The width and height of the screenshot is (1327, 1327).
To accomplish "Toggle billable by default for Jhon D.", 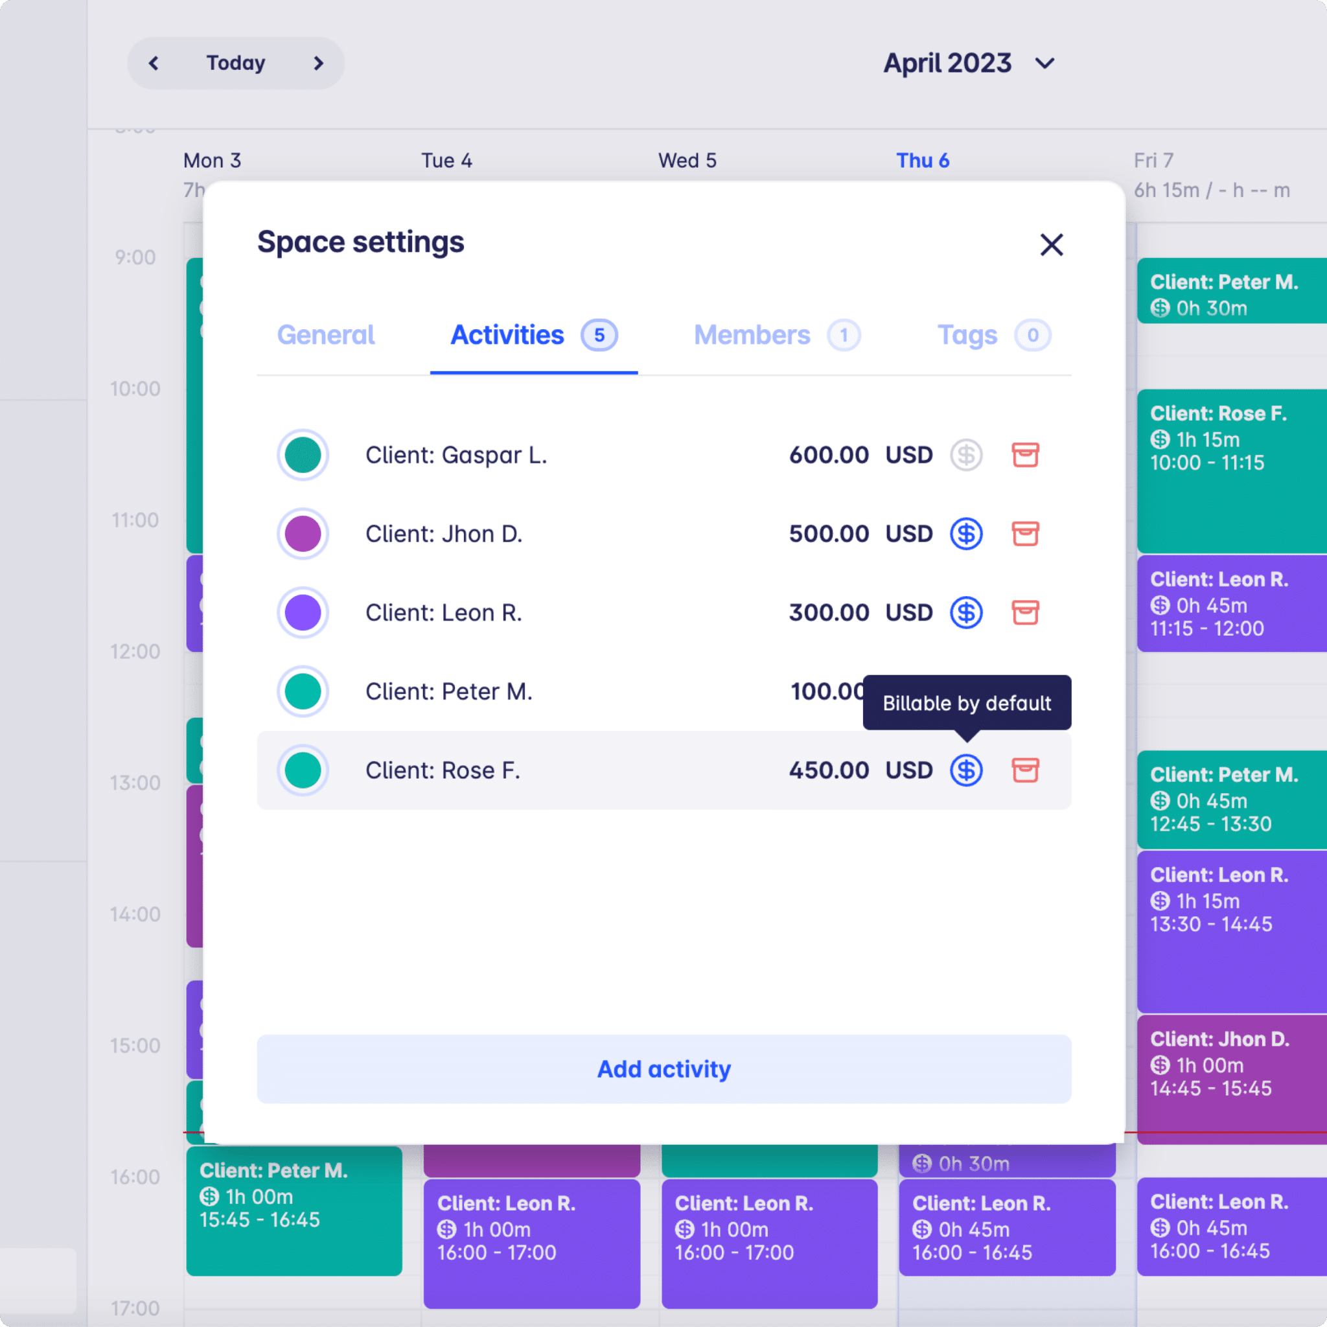I will pos(965,534).
